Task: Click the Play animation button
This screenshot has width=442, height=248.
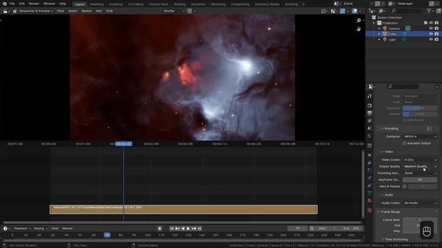Action: click(189, 229)
